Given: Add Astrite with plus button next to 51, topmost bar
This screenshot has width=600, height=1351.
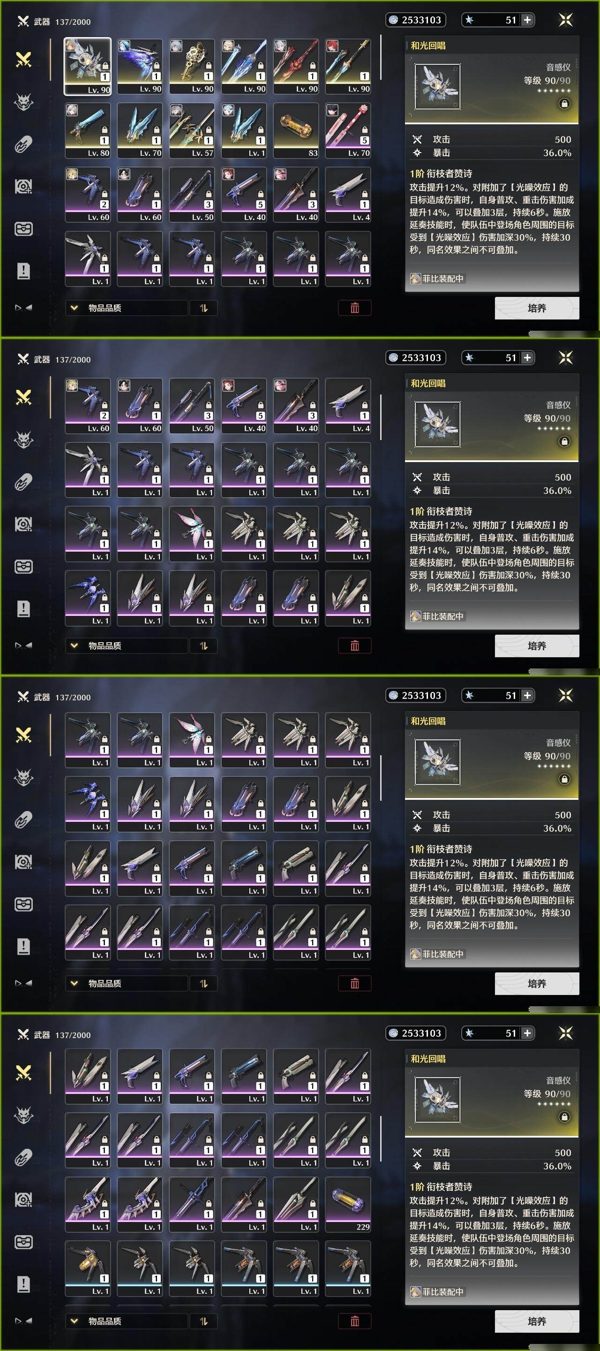Looking at the screenshot, I should pyautogui.click(x=527, y=20).
